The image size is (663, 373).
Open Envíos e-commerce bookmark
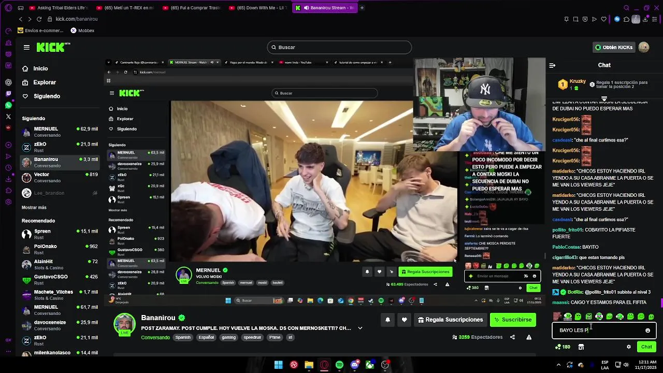(x=40, y=31)
